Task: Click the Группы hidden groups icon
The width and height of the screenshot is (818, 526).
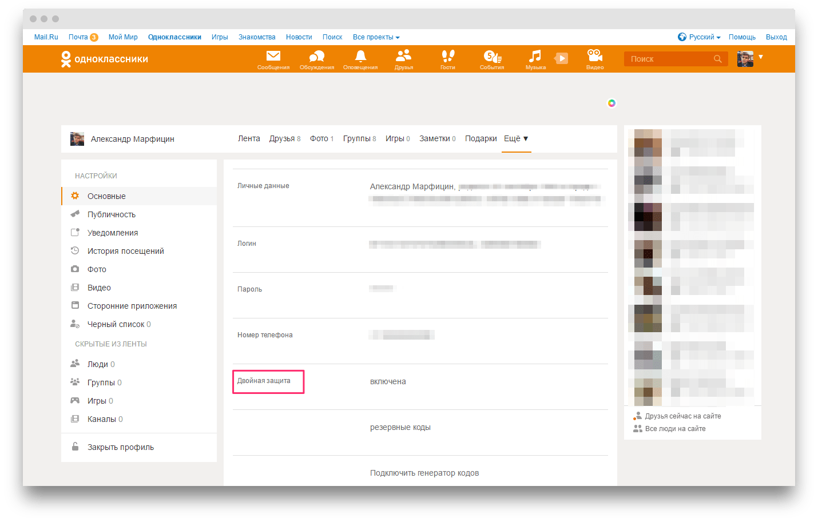Action: point(75,382)
